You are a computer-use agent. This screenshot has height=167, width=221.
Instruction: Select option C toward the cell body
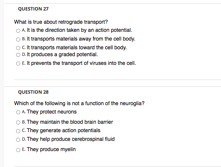click(x=18, y=48)
